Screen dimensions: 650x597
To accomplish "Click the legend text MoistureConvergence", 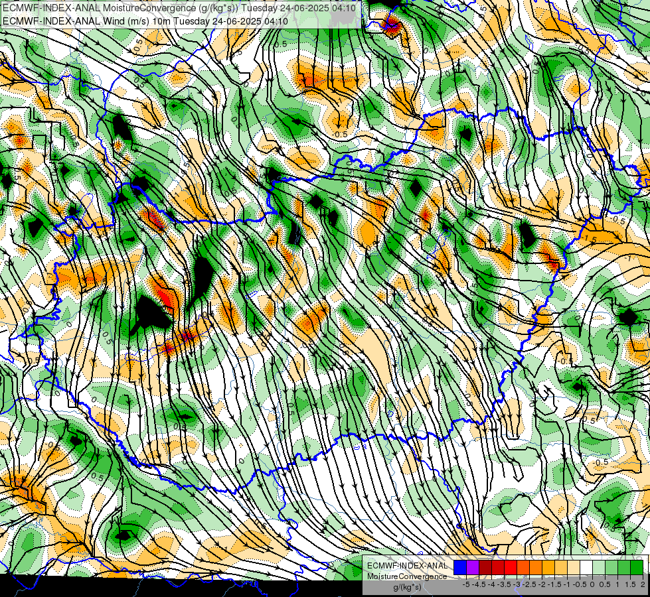I will pyautogui.click(x=406, y=576).
